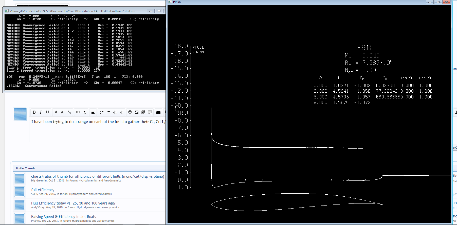Click the increase indent icon
The width and height of the screenshot is (457, 225).
(121, 112)
